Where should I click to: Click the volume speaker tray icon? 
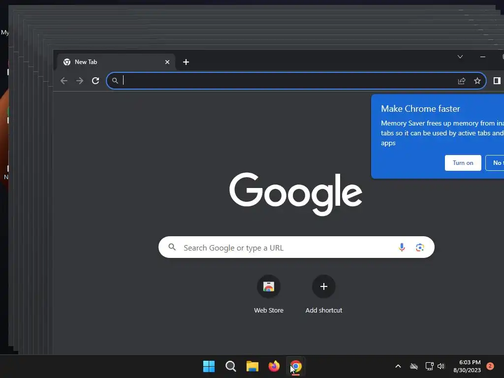(x=441, y=366)
